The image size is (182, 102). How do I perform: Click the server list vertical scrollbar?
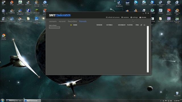click(x=148, y=49)
